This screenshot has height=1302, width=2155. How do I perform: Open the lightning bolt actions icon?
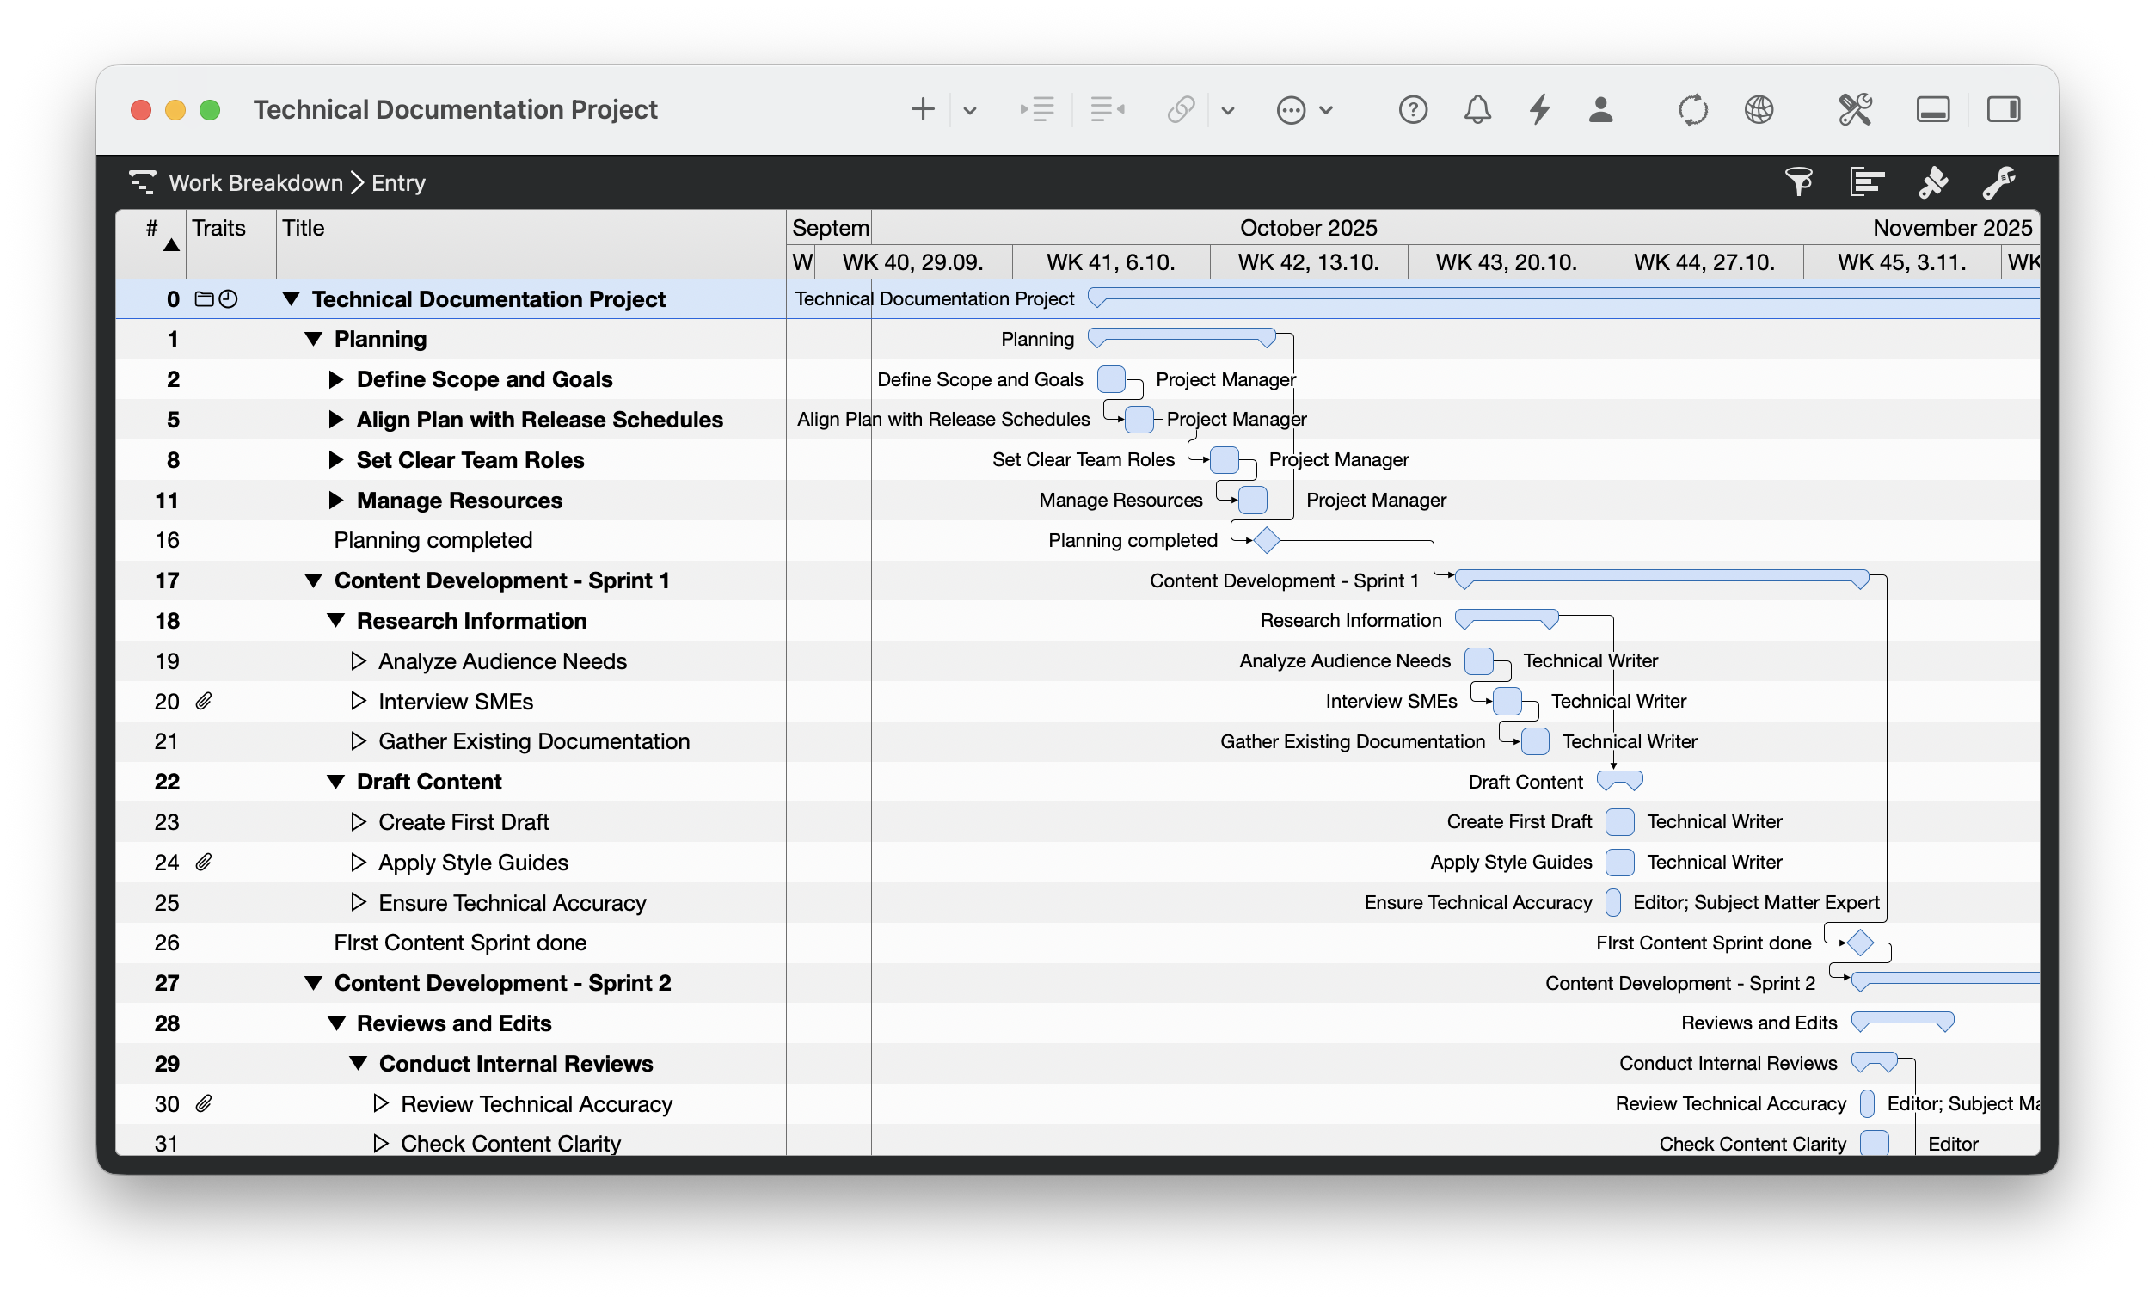pyautogui.click(x=1539, y=109)
